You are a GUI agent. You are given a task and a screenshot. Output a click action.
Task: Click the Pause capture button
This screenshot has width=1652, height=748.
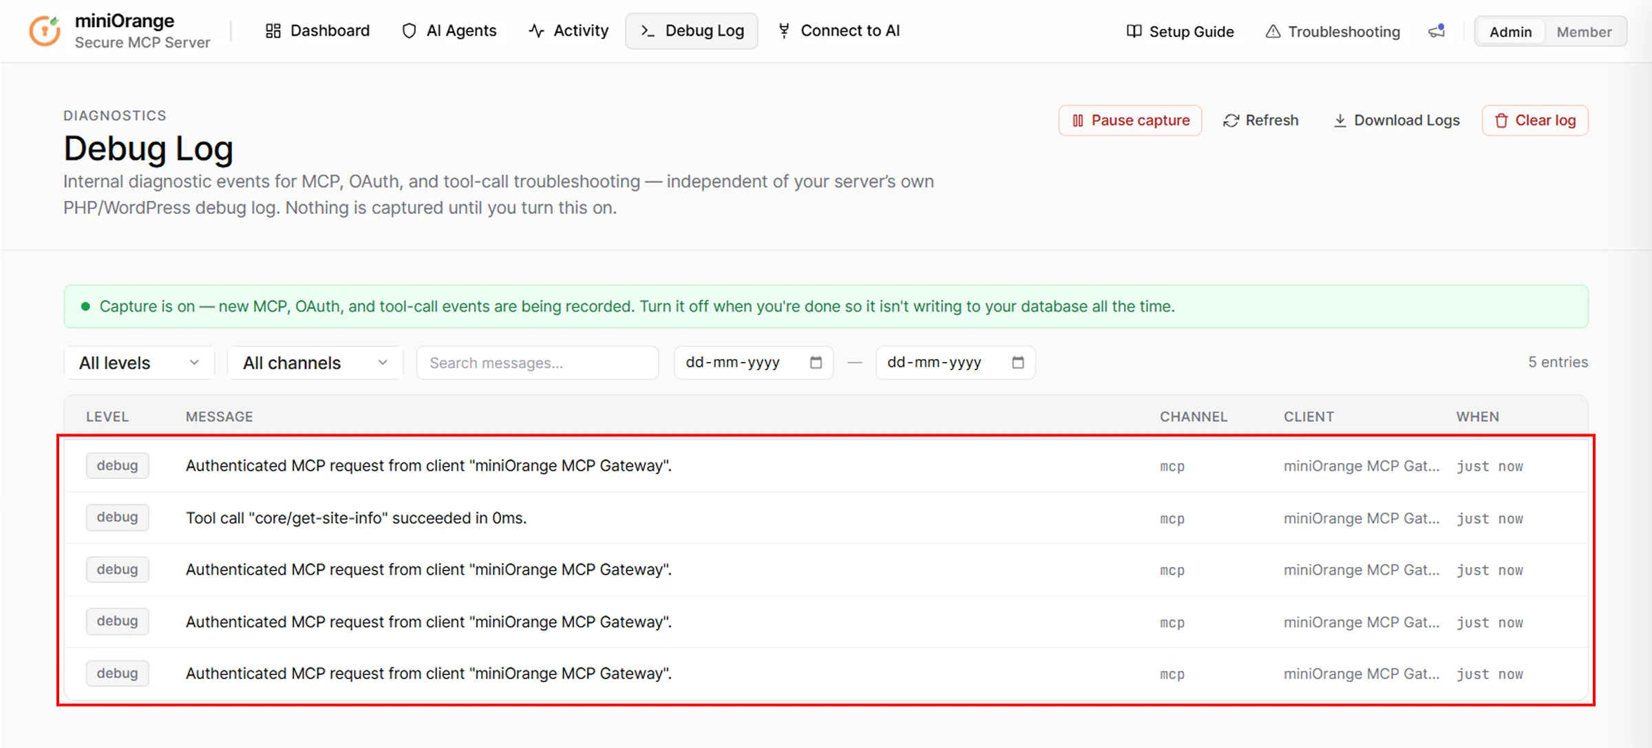(1130, 120)
